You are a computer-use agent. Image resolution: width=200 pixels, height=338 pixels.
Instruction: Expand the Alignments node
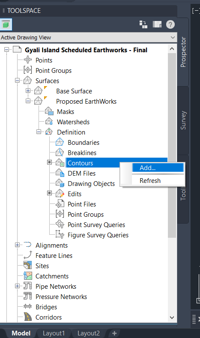(17, 245)
